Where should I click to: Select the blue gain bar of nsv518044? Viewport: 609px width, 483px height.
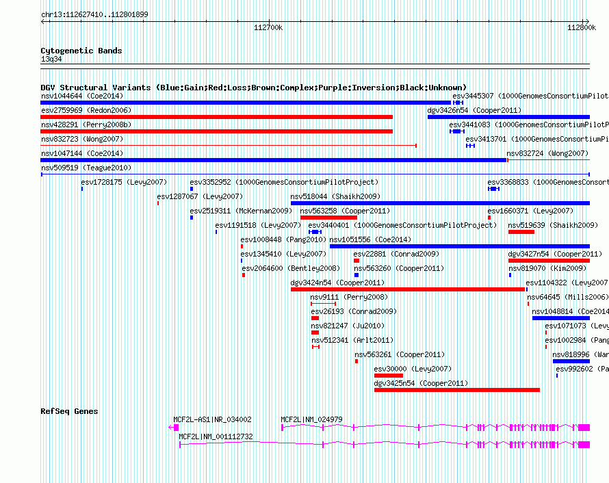click(441, 203)
